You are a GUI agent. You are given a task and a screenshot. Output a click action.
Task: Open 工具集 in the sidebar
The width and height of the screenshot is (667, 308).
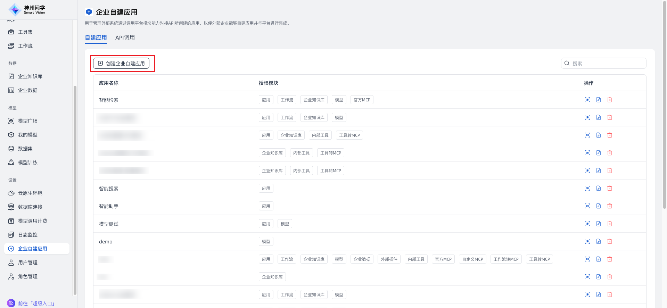[25, 32]
